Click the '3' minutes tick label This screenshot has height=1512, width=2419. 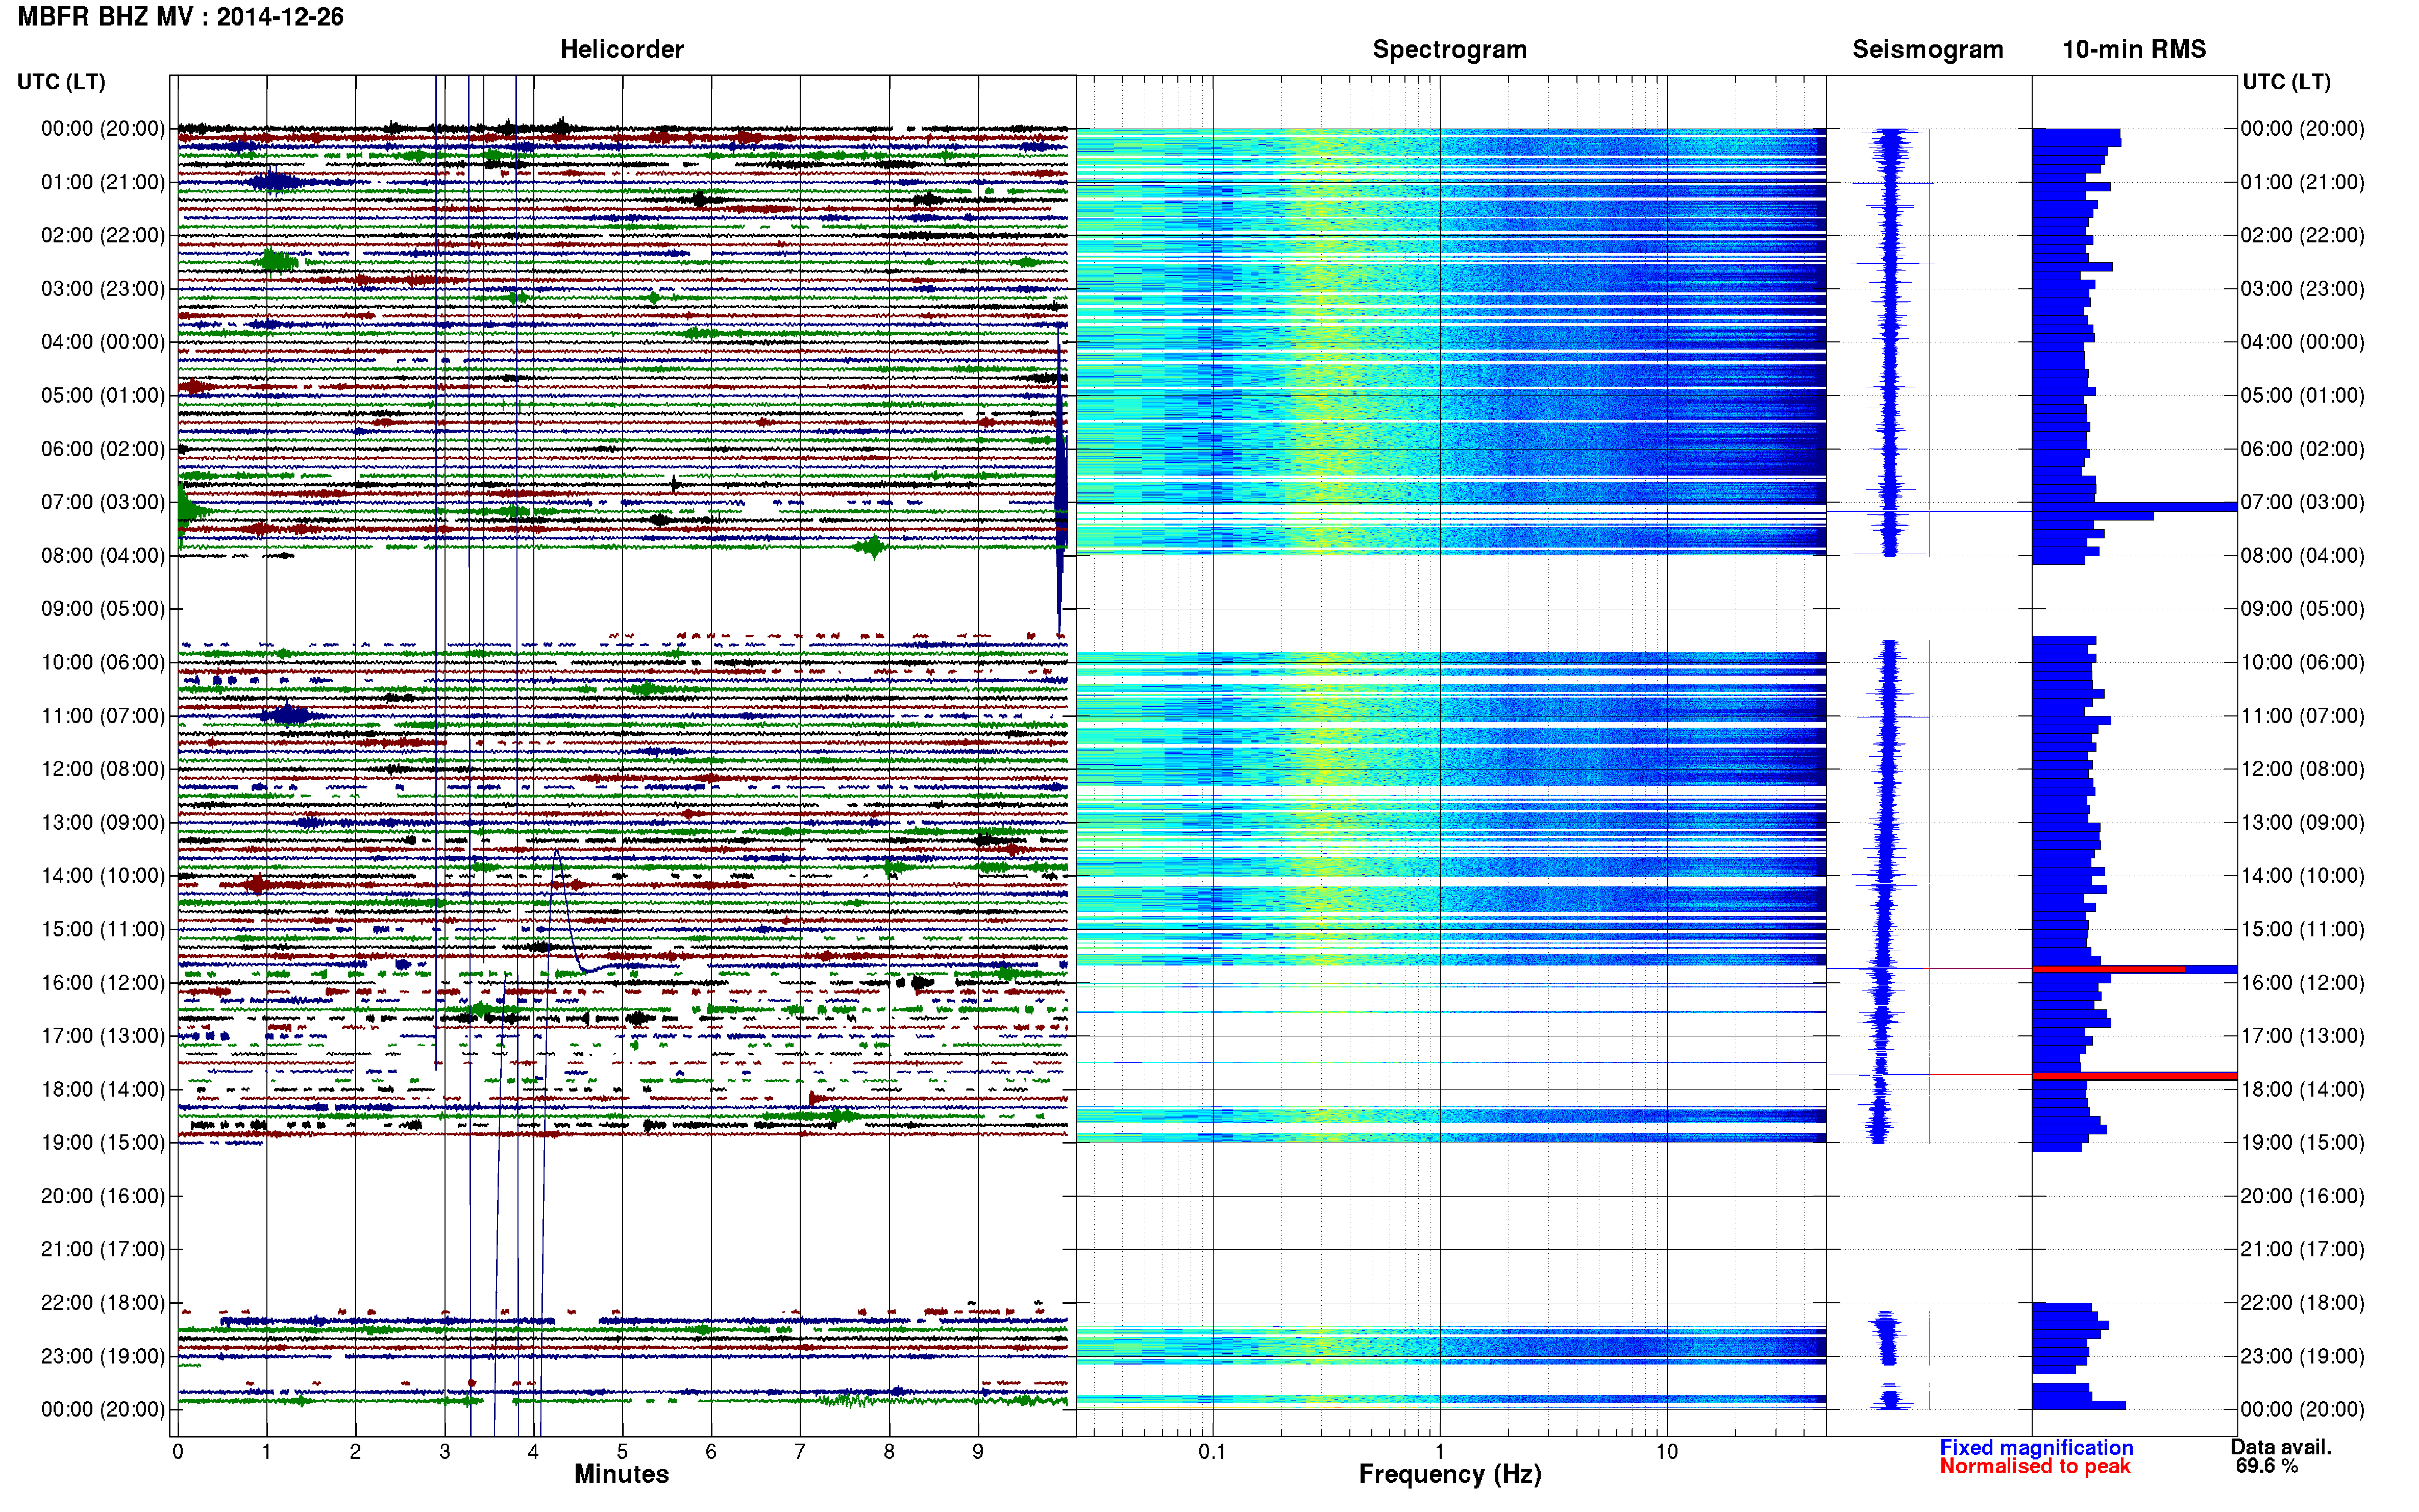coord(444,1452)
